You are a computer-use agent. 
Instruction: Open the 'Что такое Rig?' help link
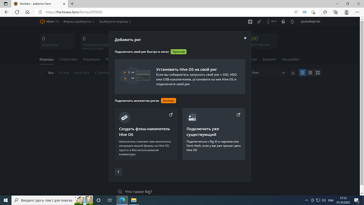[x=135, y=192]
